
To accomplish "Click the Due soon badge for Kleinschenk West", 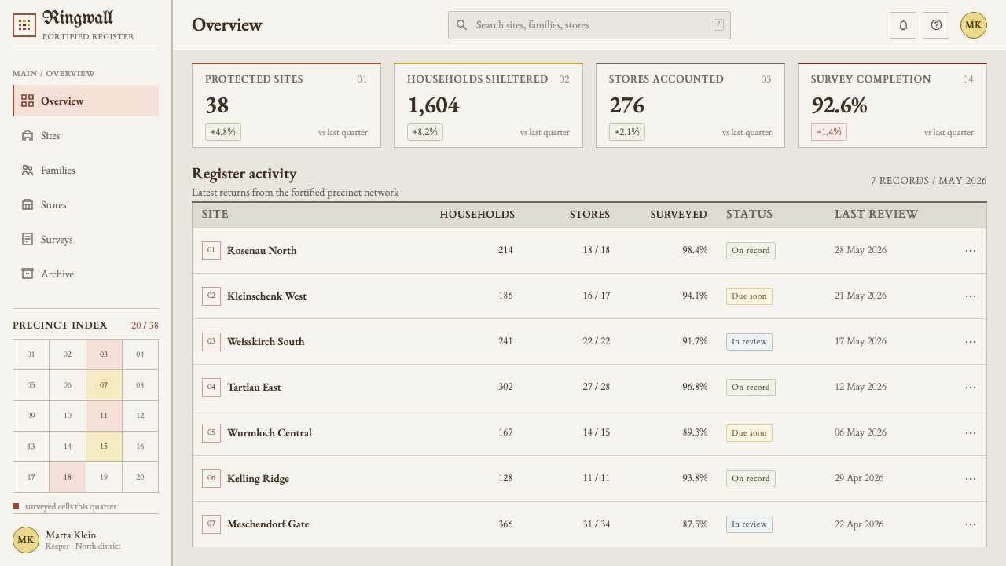I will click(749, 296).
